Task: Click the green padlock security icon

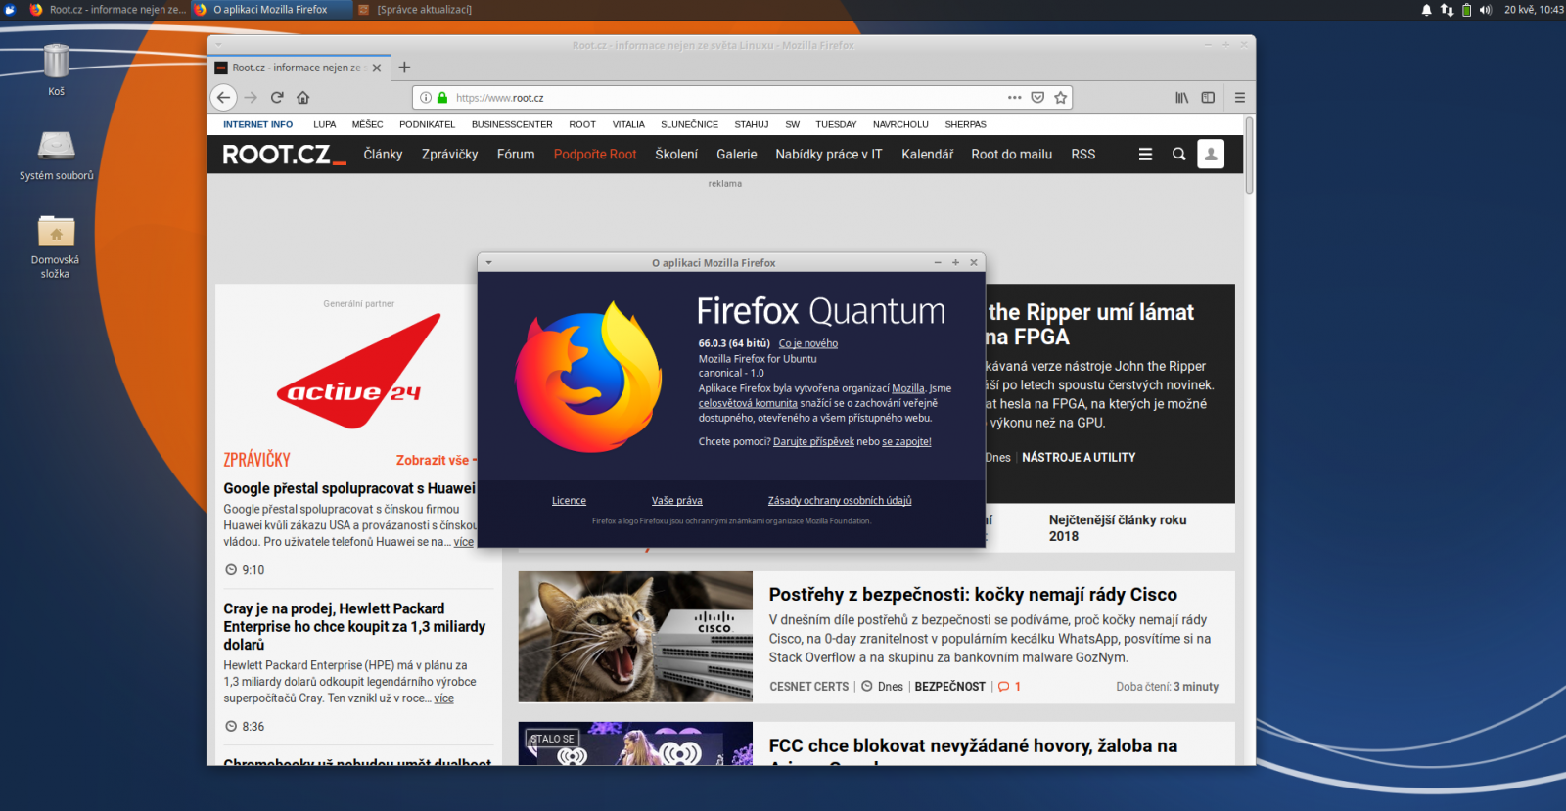Action: point(442,98)
